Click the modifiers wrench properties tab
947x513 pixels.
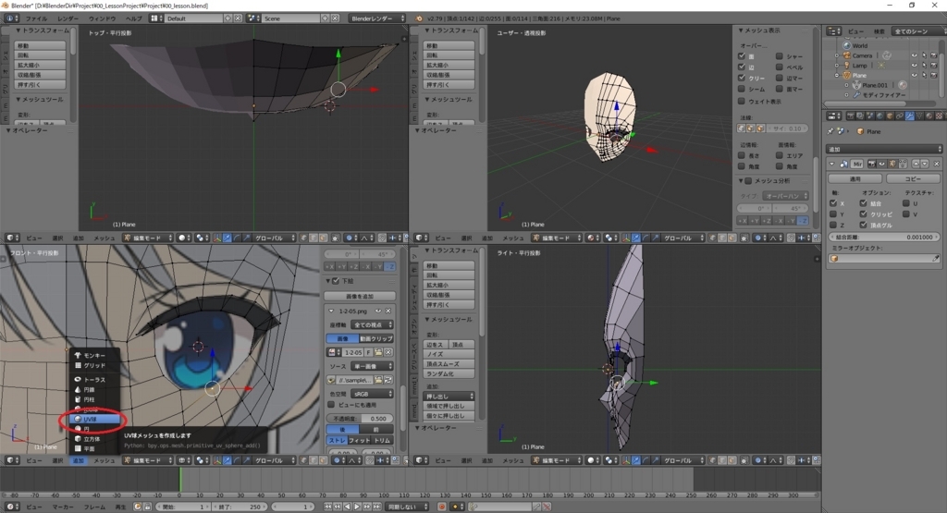click(x=908, y=116)
